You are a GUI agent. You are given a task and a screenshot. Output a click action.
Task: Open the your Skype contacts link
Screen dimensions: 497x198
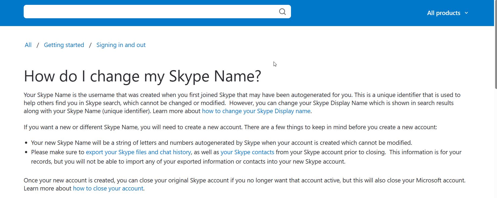(247, 152)
